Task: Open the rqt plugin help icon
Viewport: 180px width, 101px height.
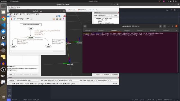Action: pos(60,16)
